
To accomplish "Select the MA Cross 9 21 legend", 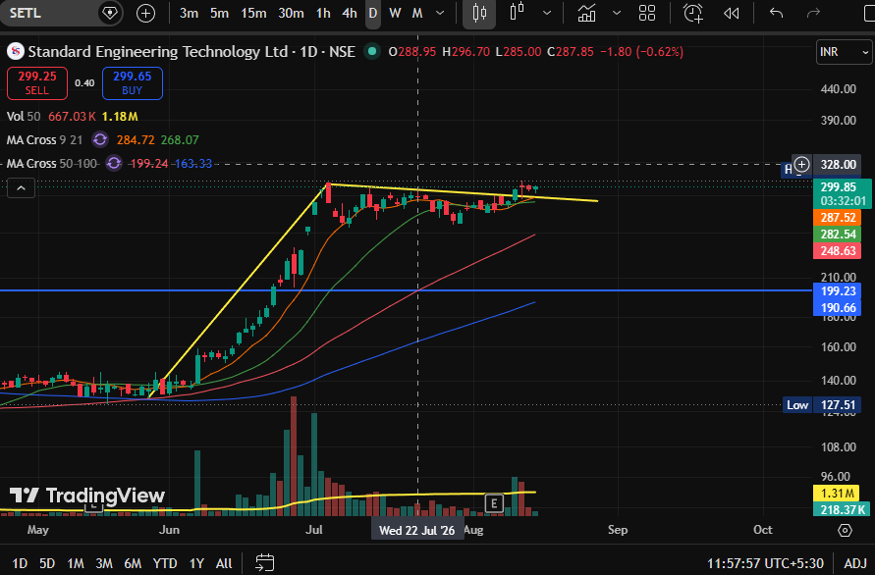I will (x=44, y=140).
